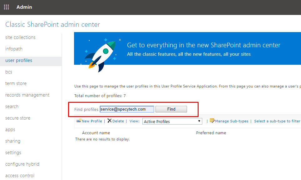Image resolution: width=301 pixels, height=180 pixels.
Task: Click the 'Total number of profiles: 7' text
Action: coord(100,96)
